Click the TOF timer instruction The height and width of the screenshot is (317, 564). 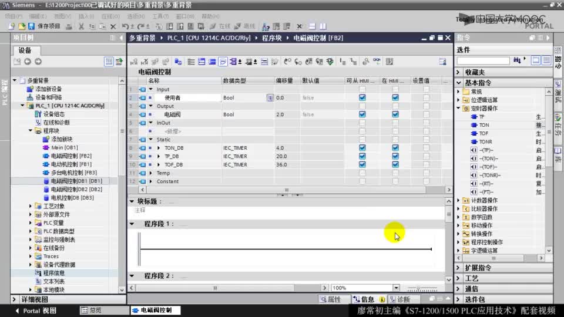[x=484, y=133]
